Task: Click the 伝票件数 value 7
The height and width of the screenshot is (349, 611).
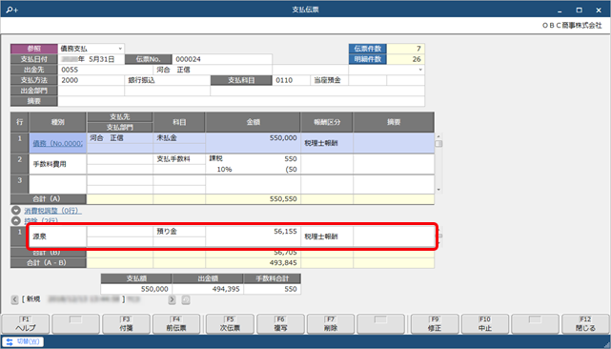Action: 405,49
